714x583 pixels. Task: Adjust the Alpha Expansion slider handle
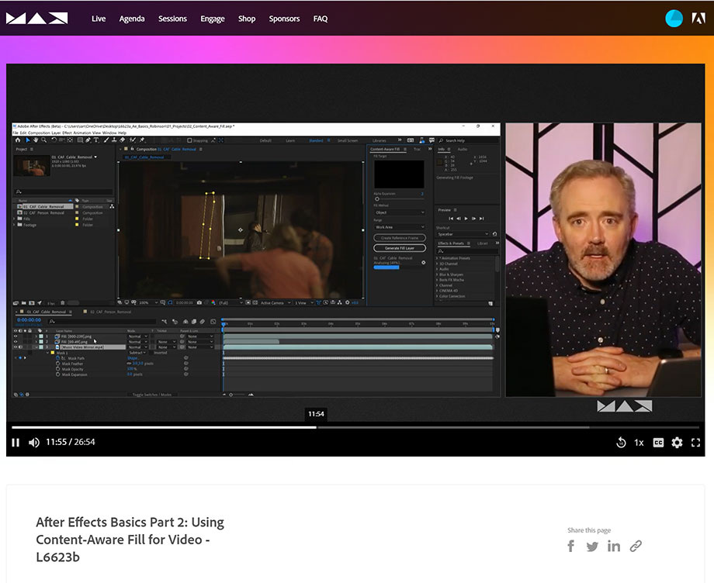pos(377,199)
